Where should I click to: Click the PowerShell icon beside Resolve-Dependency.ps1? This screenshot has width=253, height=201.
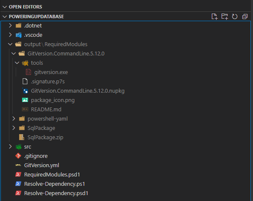click(18, 184)
